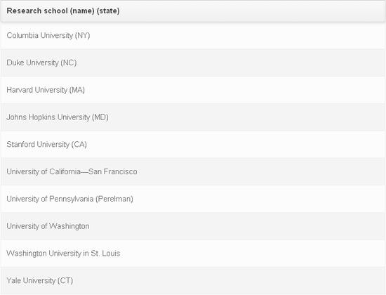The image size is (386, 295).
Task: Select Johns Hopkins University in the list
Action: (x=193, y=117)
